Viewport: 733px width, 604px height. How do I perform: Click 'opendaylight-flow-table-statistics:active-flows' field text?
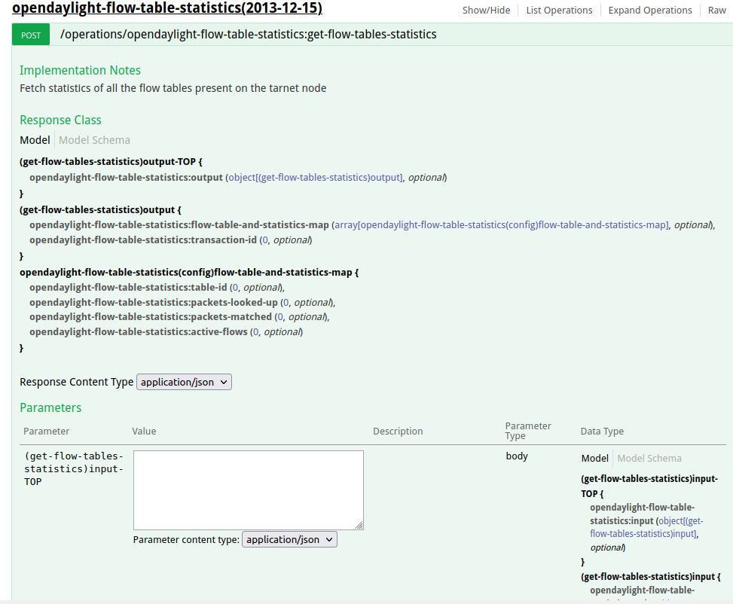[x=139, y=332]
